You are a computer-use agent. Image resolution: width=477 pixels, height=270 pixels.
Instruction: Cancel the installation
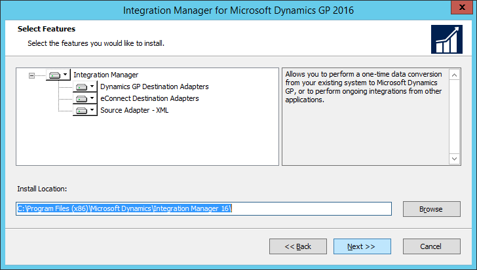(431, 246)
